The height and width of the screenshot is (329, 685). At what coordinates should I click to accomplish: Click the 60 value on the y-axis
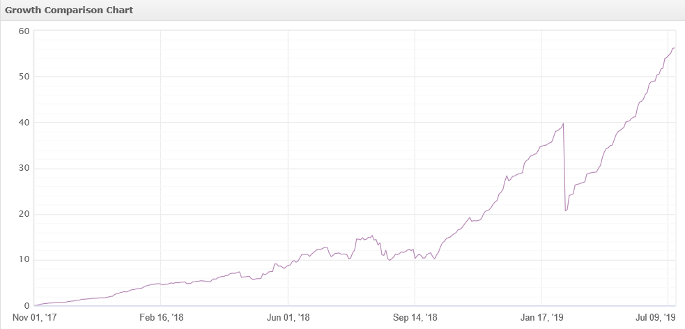click(x=24, y=31)
